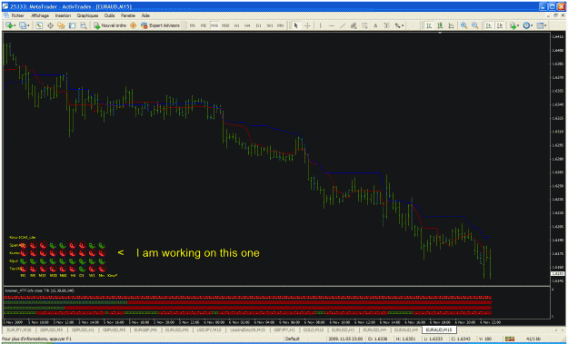
Task: Open the Insertion menu
Action: click(x=63, y=15)
